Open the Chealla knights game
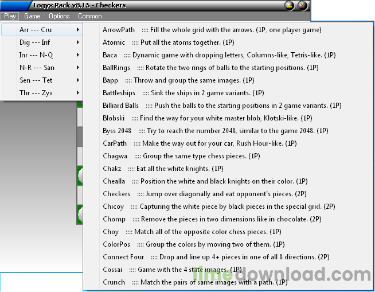Viewport: 375px width, 292px height. 228,181
